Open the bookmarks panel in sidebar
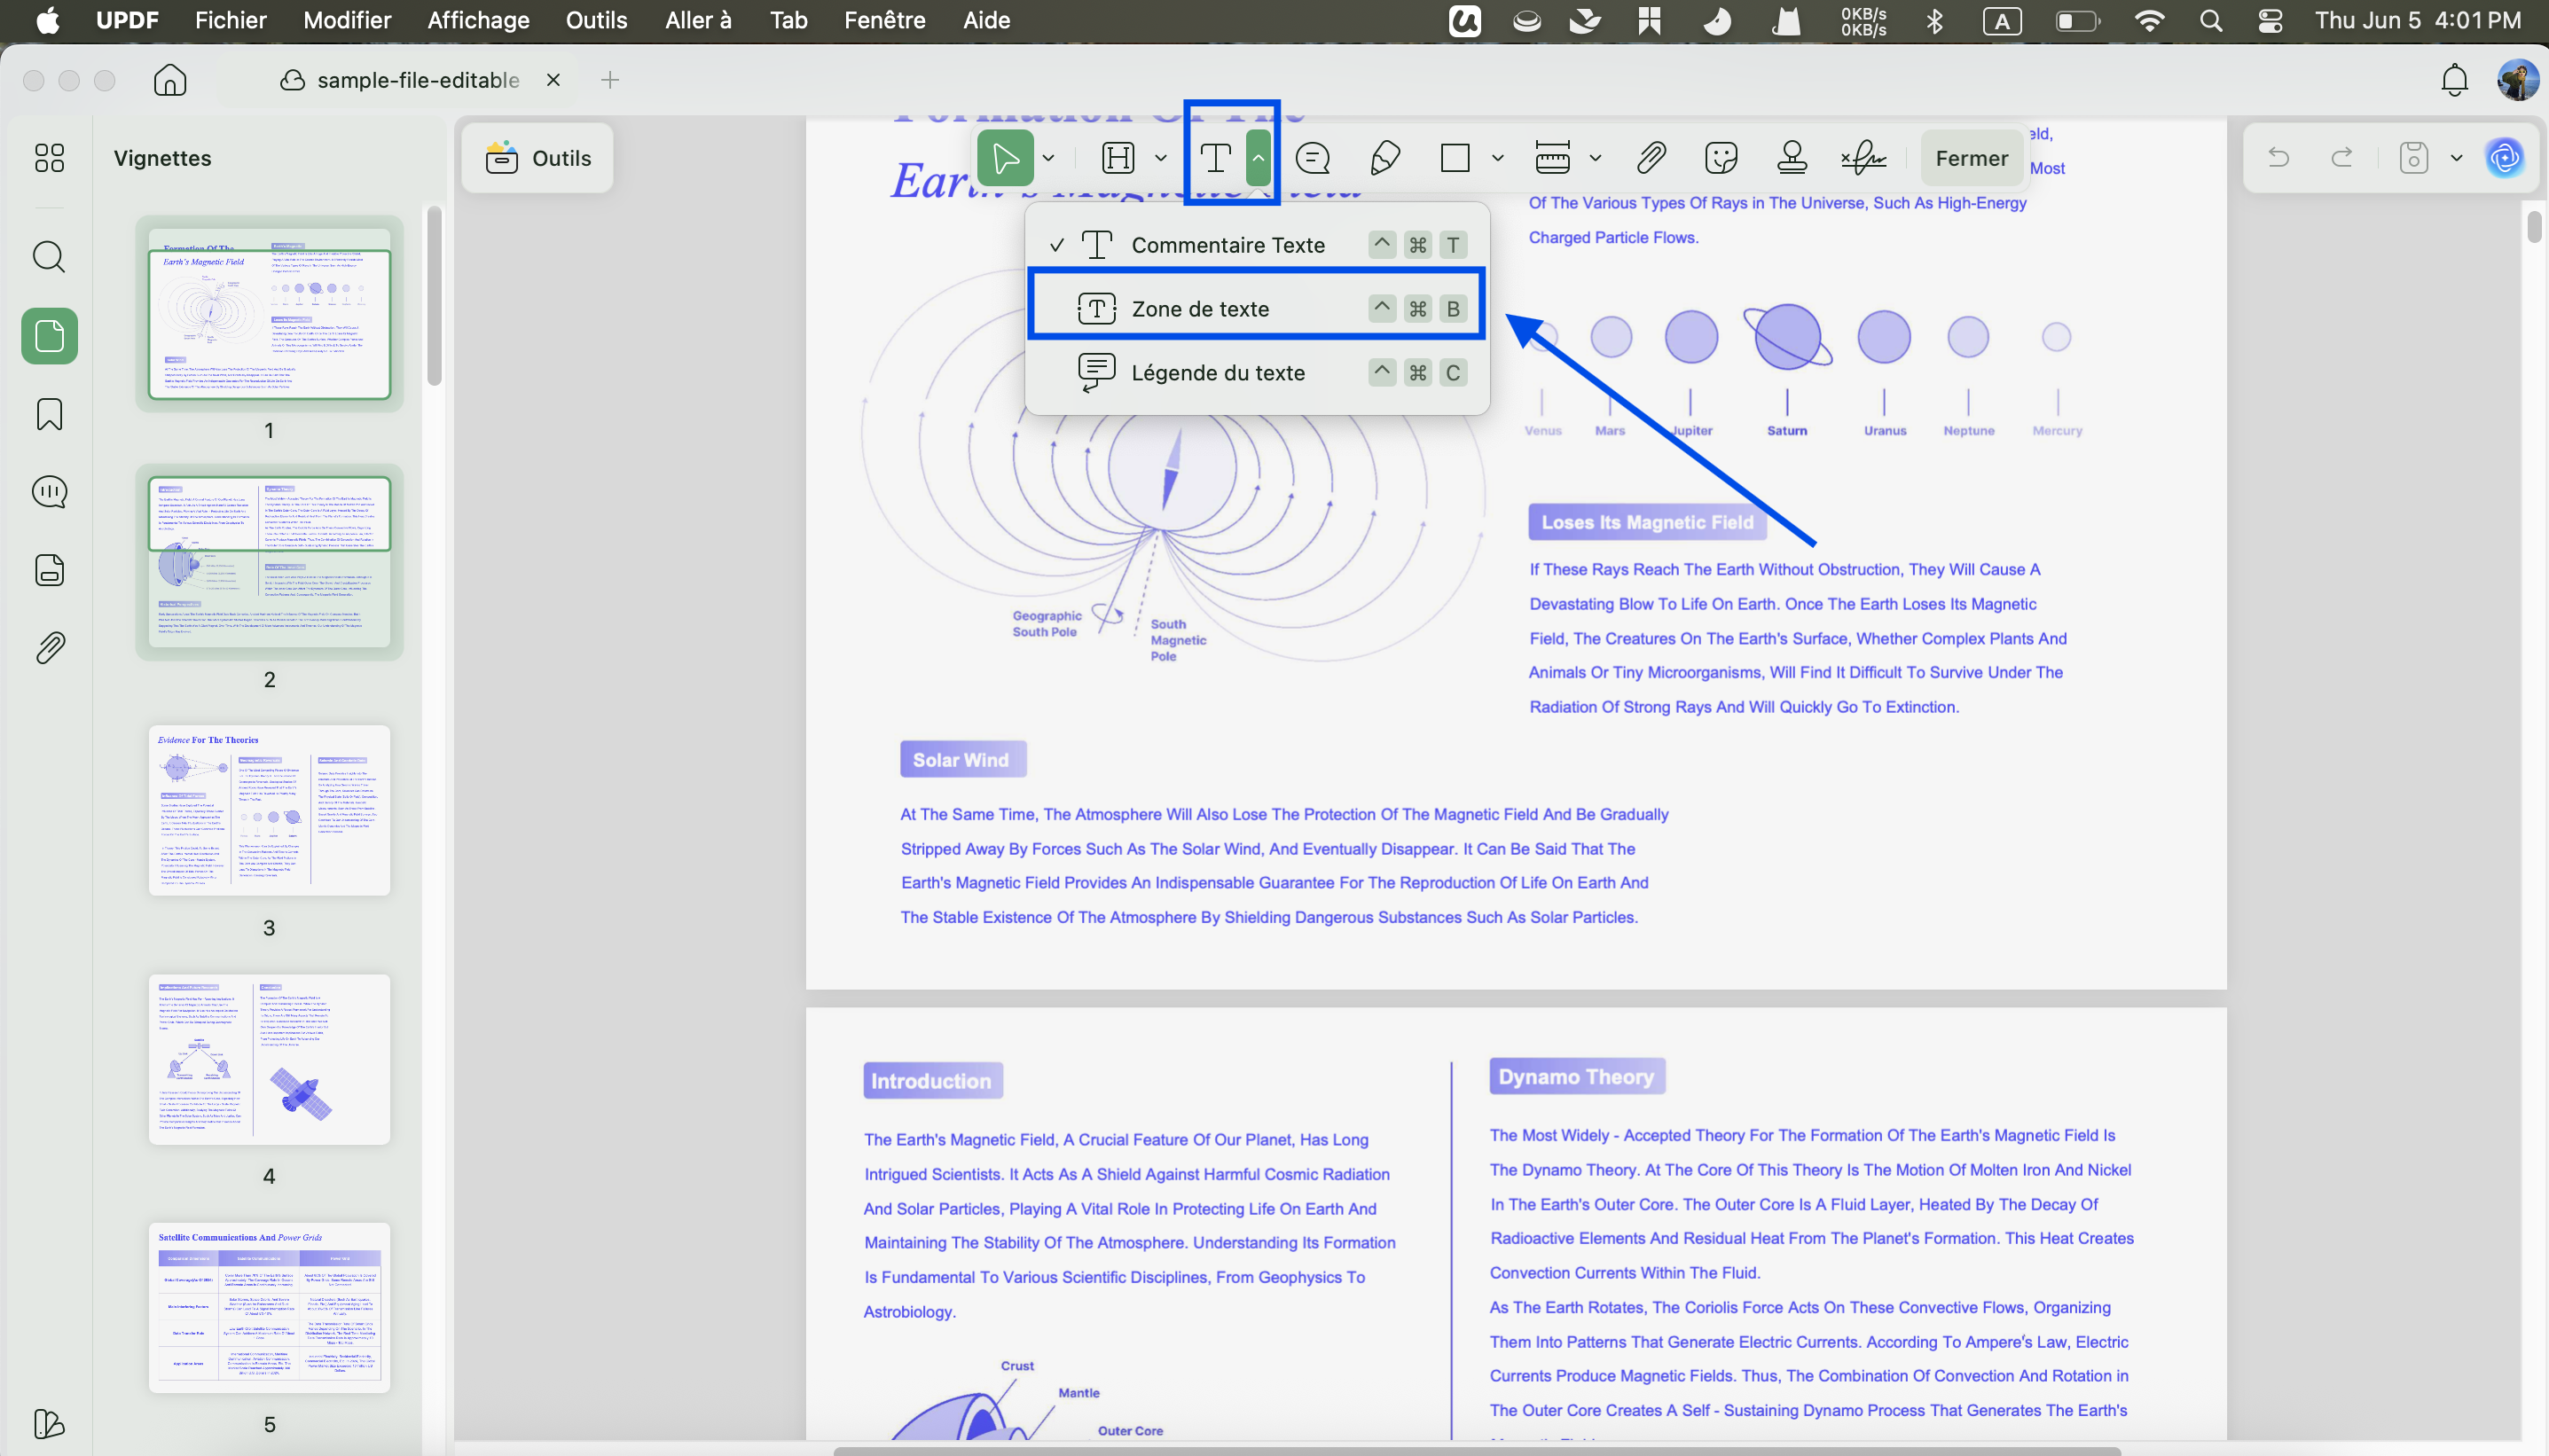This screenshot has height=1456, width=2549. tap(49, 414)
